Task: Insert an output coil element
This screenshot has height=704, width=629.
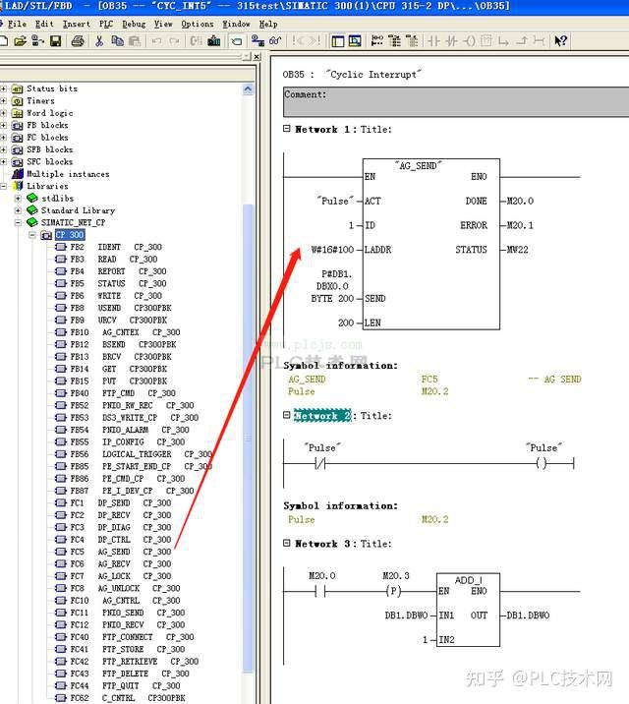Action: click(469, 41)
